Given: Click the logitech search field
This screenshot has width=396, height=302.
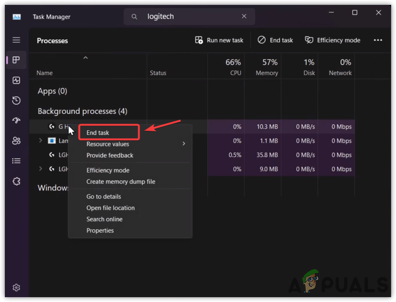Looking at the screenshot, I should tap(189, 16).
